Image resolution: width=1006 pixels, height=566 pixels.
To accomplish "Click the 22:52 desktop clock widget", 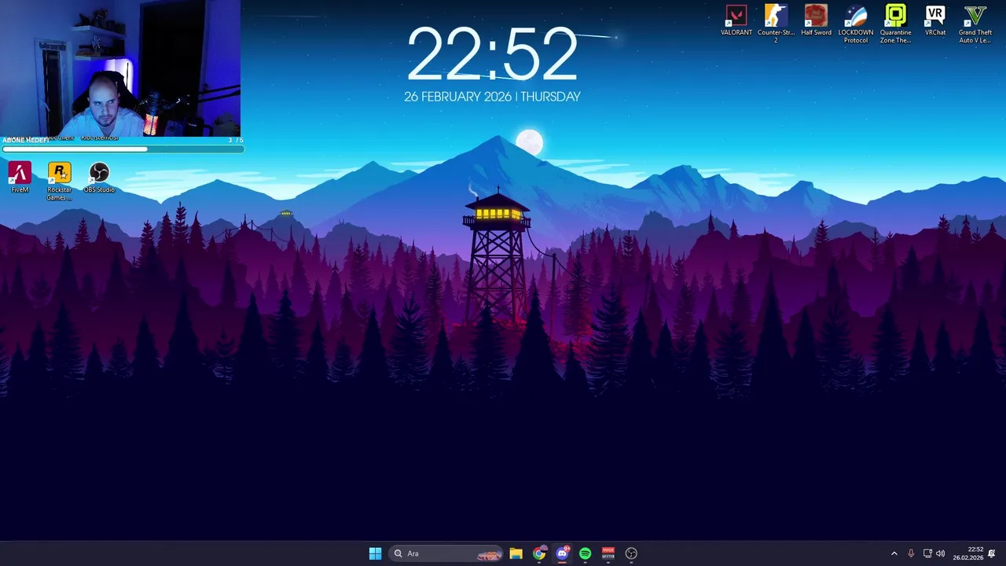I will click(492, 55).
